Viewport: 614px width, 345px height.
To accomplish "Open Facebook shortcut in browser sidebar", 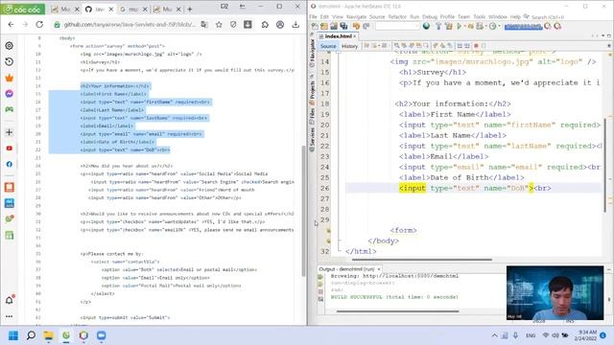I will point(9,164).
